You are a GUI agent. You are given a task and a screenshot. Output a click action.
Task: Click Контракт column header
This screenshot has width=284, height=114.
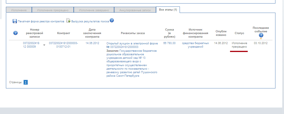click(64, 33)
